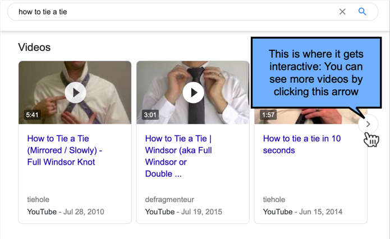The width and height of the screenshot is (390, 239).
Task: Click "defragmenteur" channel name on second card
Action: (x=169, y=199)
